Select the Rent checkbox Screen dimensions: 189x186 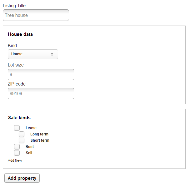[17, 147]
